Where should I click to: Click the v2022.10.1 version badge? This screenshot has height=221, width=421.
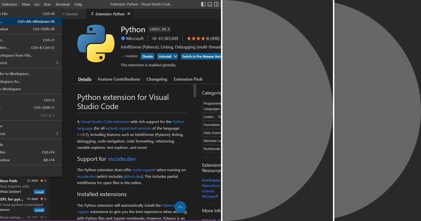pyautogui.click(x=160, y=29)
